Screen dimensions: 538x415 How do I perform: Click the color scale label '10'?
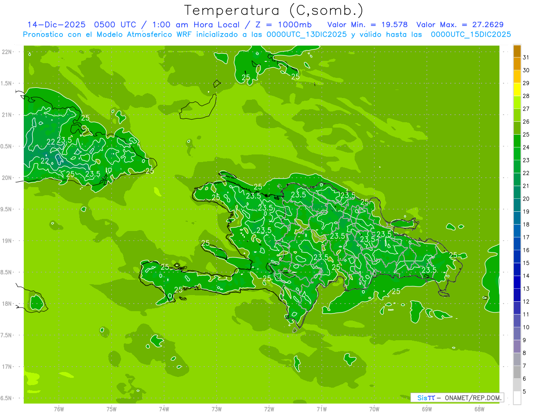tap(526, 327)
